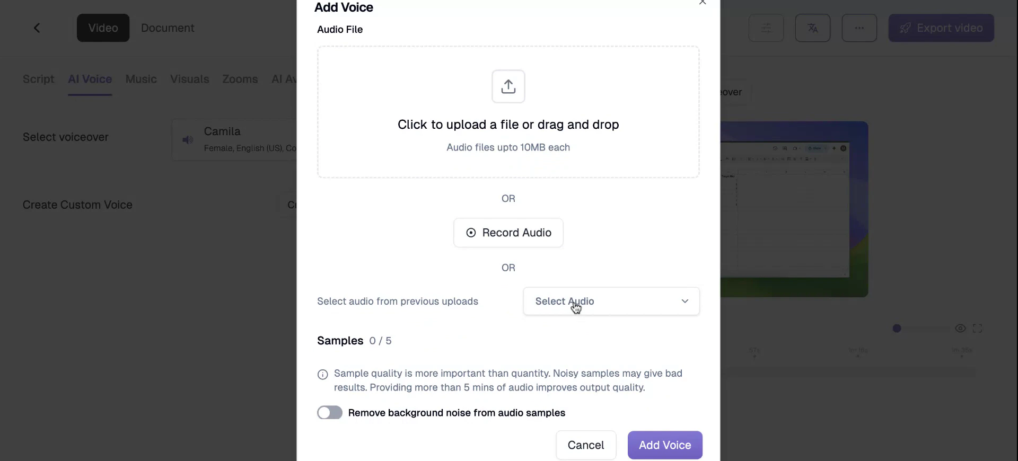Click the upload icon in the dropzone
The height and width of the screenshot is (461, 1018).
508,86
